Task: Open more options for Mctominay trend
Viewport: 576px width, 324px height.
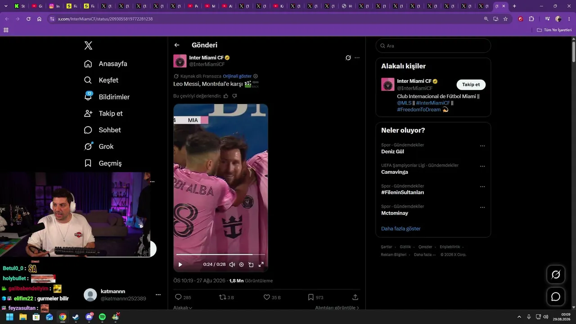Action: point(482,207)
